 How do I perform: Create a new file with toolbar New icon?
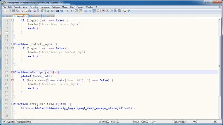[x=6, y=11]
